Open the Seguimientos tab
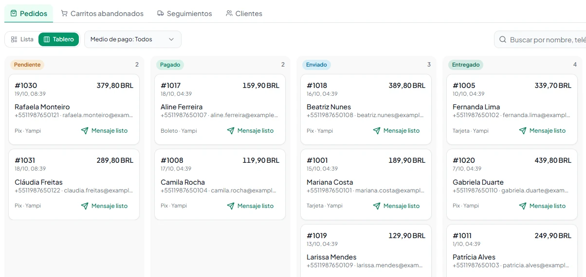586x277 pixels. [184, 14]
